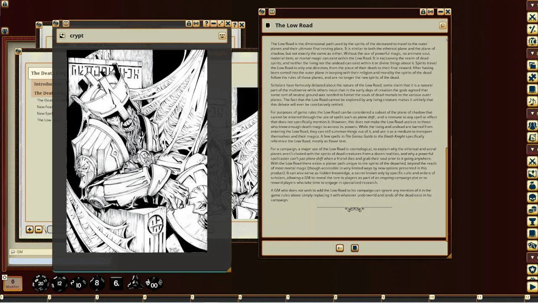538x303 pixels.
Task: Click the New Feats entry in manual
Action: 45,107
